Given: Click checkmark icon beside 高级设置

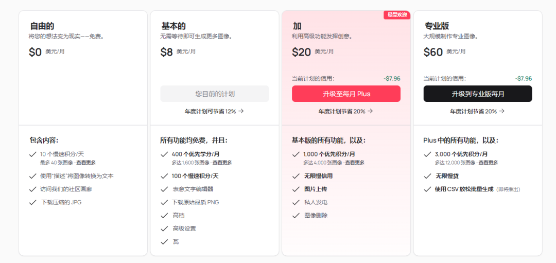Looking at the screenshot, I should pyautogui.click(x=164, y=229).
